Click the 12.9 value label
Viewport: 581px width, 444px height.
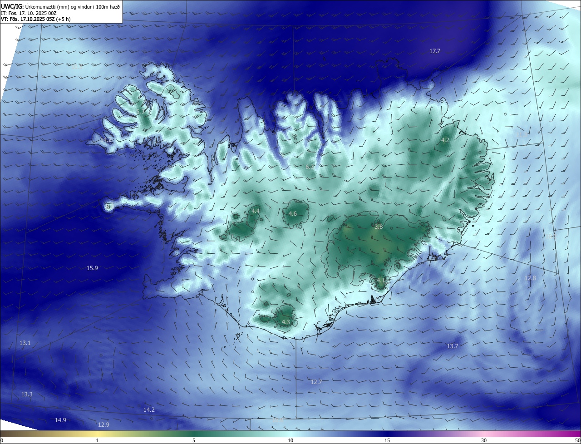(x=103, y=425)
